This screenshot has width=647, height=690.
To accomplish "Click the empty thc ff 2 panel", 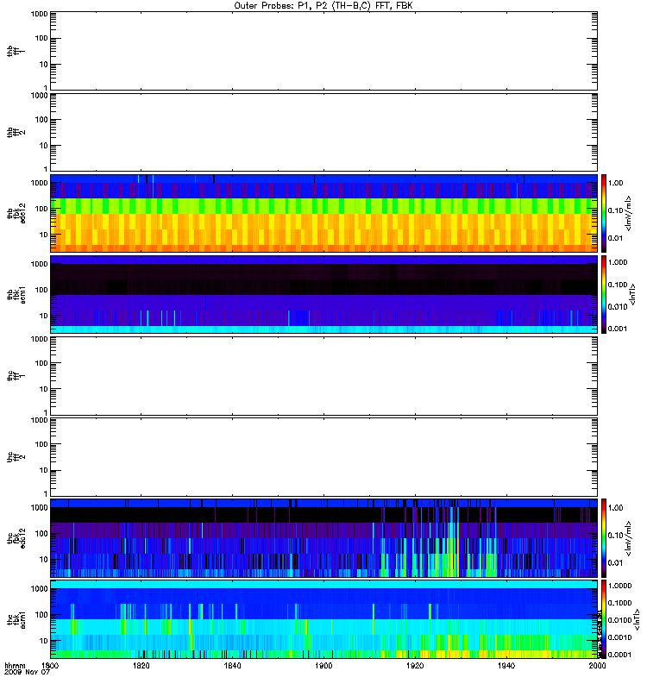I will (323, 457).
